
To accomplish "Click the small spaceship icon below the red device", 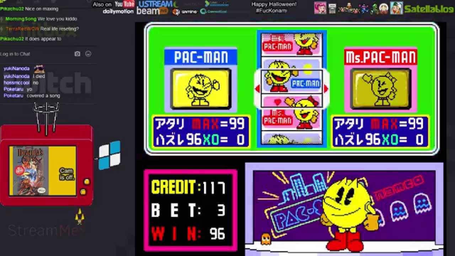I will 79,217.
